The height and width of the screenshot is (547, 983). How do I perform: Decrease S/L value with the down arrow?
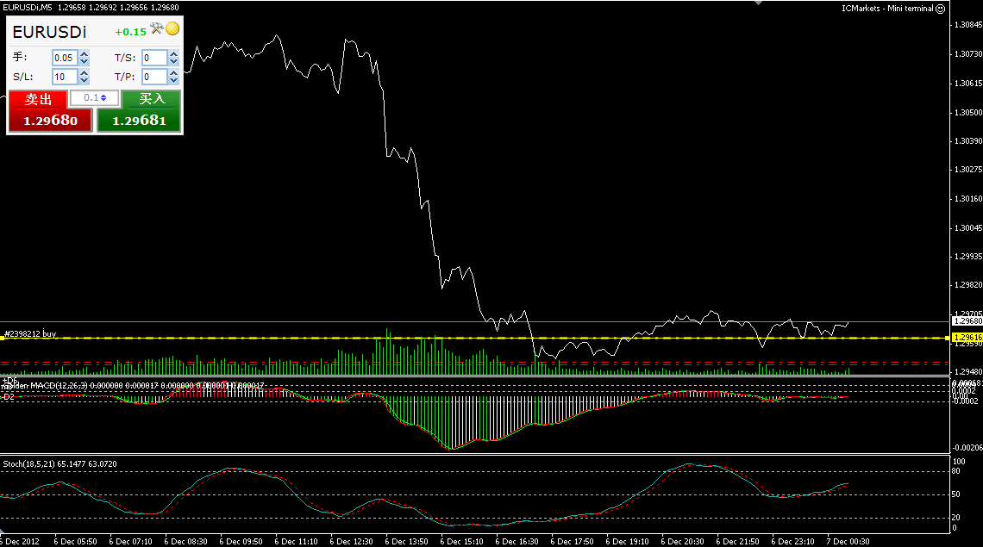(x=84, y=81)
